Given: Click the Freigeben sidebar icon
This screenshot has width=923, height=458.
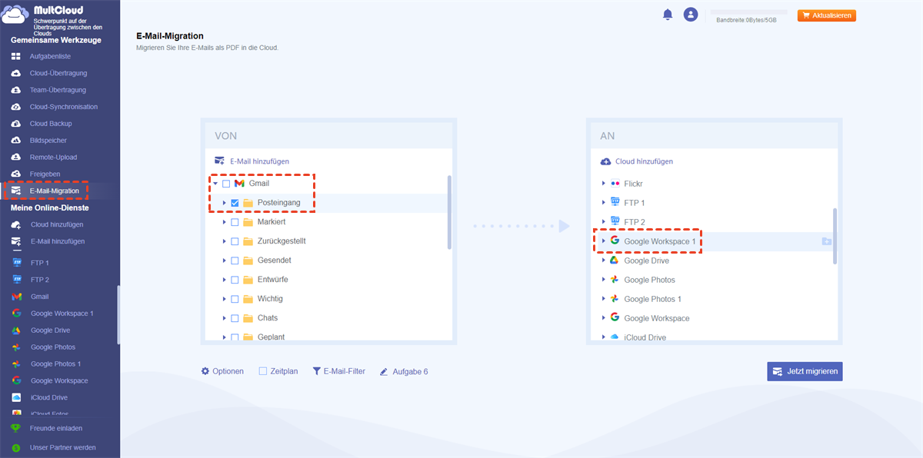Looking at the screenshot, I should tap(15, 174).
